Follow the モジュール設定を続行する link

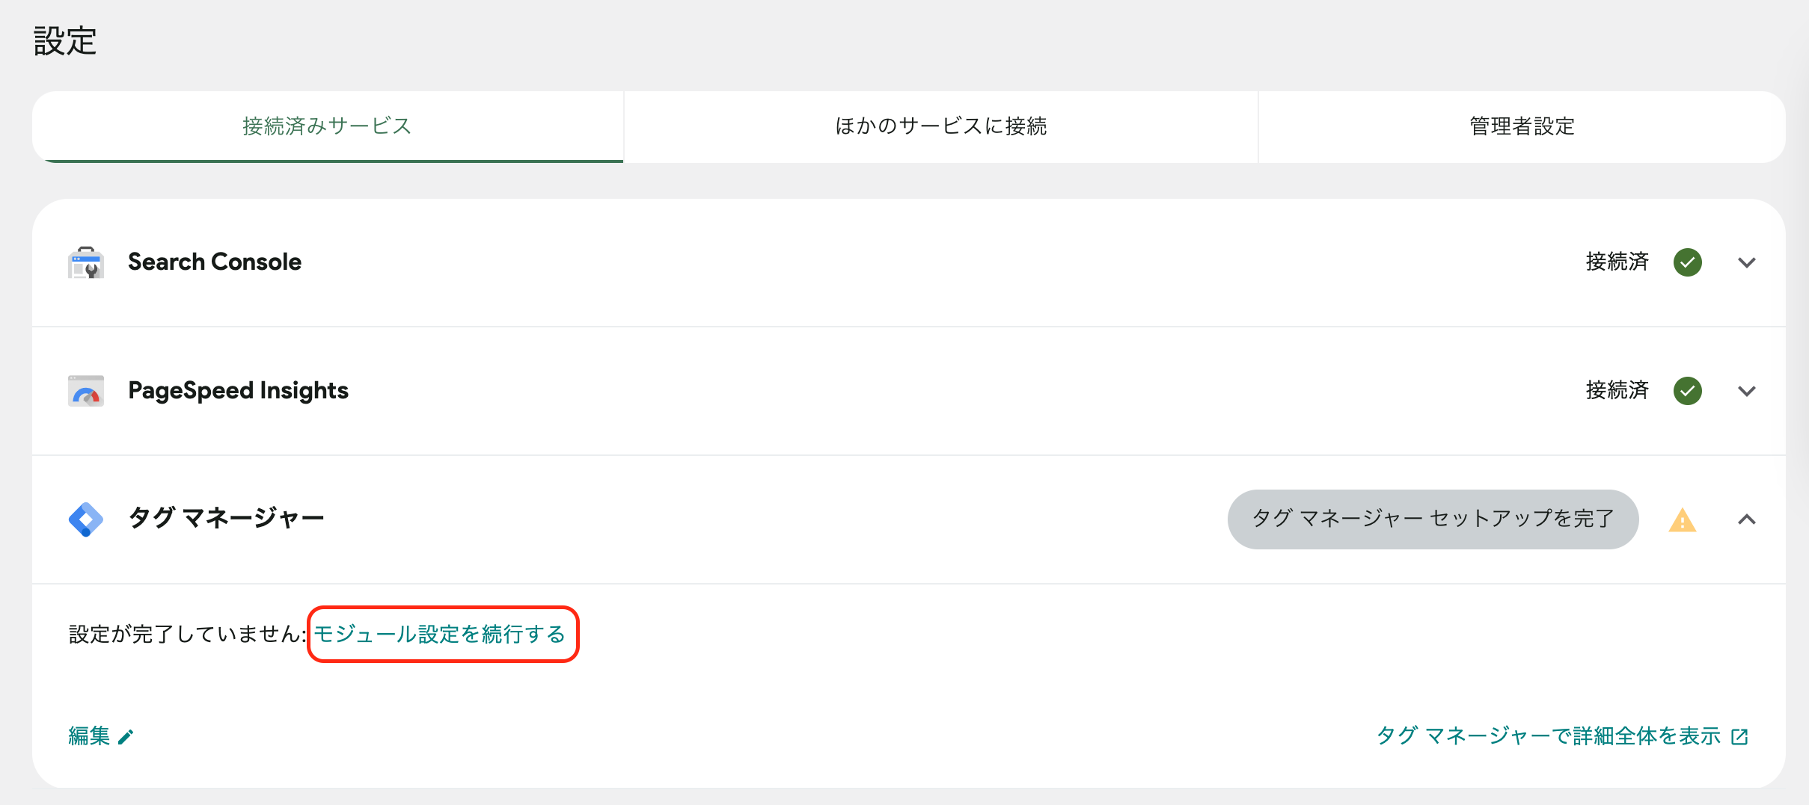click(439, 634)
